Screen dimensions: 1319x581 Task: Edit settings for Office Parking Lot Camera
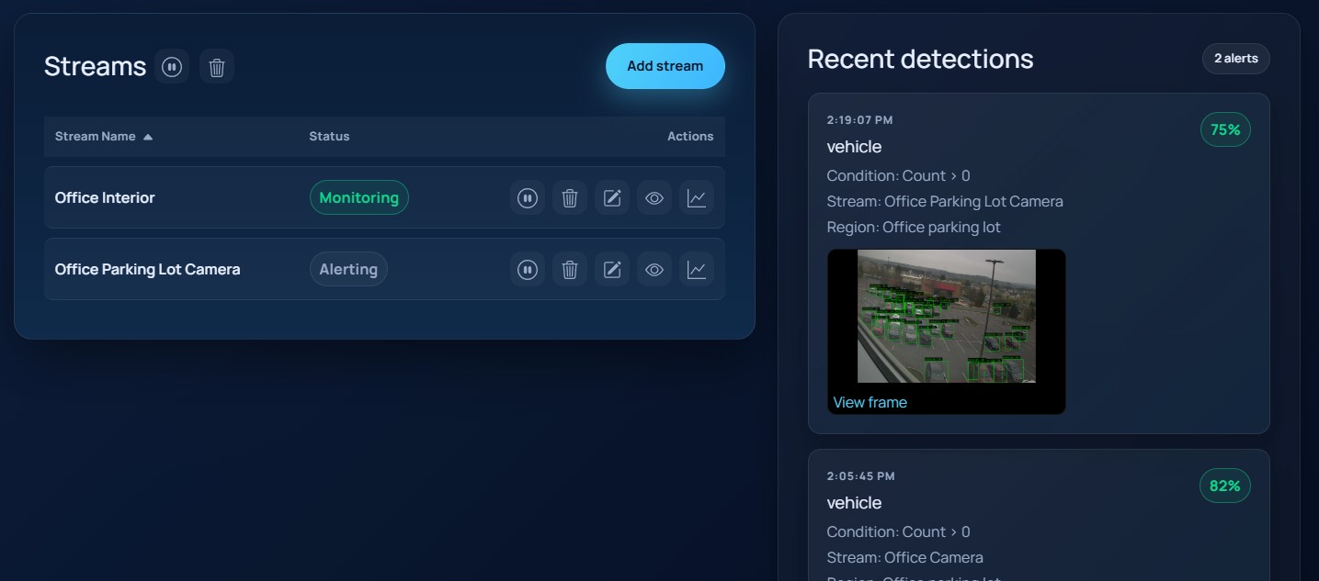coord(612,269)
